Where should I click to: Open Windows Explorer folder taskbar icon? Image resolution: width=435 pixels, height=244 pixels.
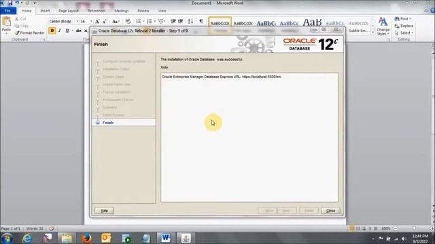(x=67, y=238)
